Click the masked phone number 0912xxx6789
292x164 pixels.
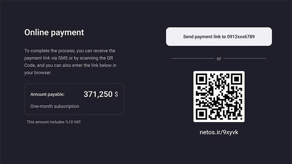241,37
